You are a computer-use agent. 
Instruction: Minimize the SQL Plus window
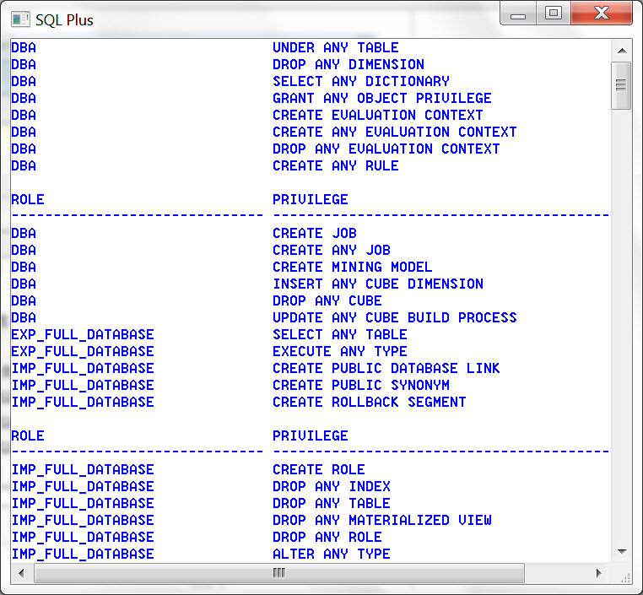click(x=518, y=14)
